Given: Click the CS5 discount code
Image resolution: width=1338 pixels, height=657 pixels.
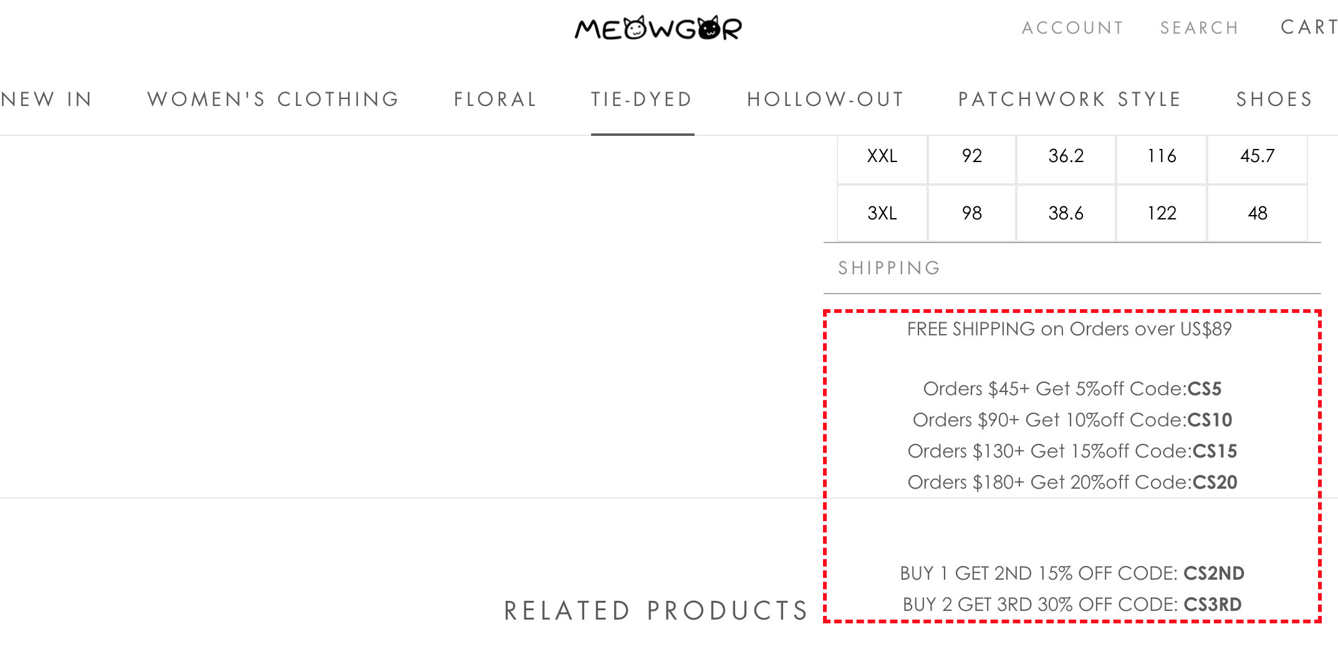Looking at the screenshot, I should [1204, 389].
